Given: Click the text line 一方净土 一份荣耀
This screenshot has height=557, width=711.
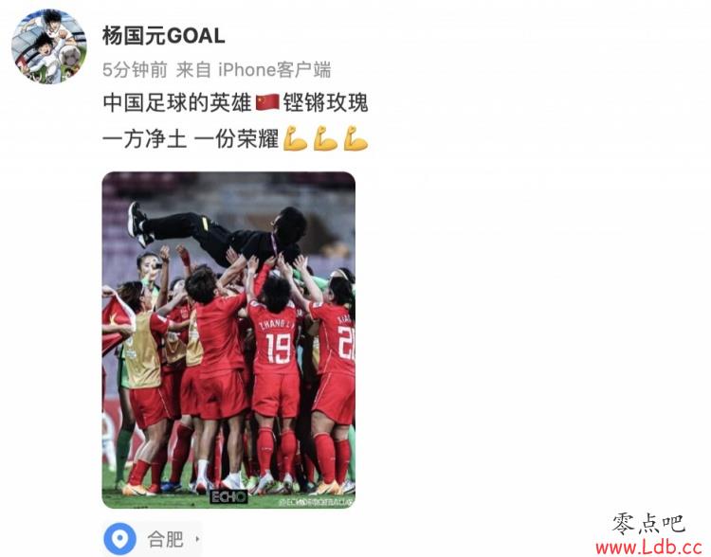Looking at the screenshot, I should (191, 138).
